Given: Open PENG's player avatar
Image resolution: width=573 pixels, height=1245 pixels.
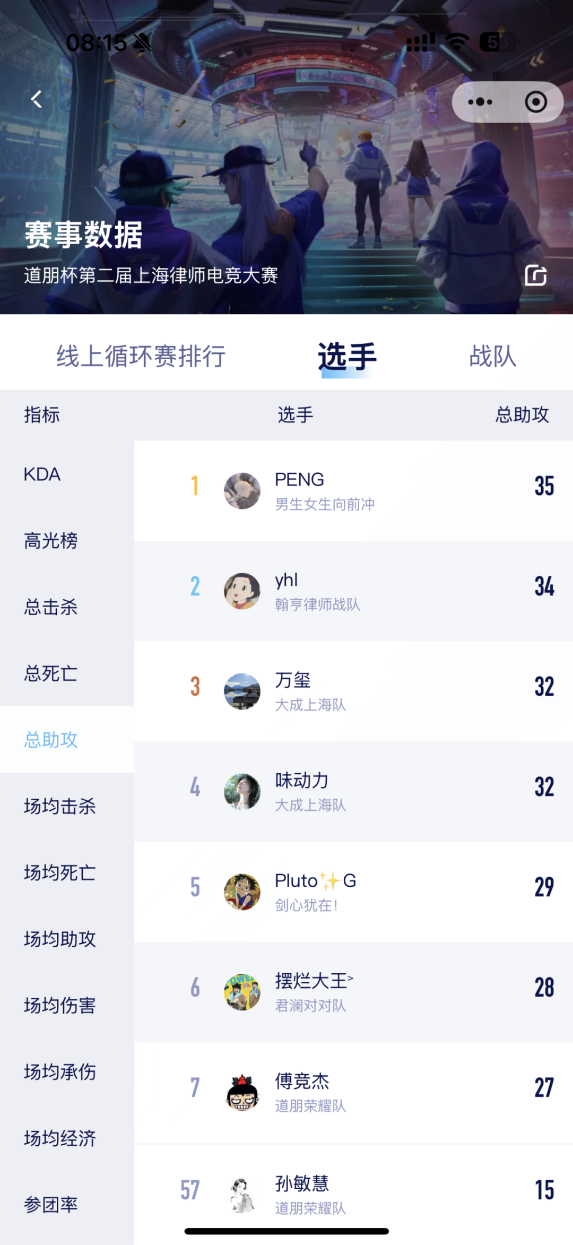Looking at the screenshot, I should click(x=242, y=491).
